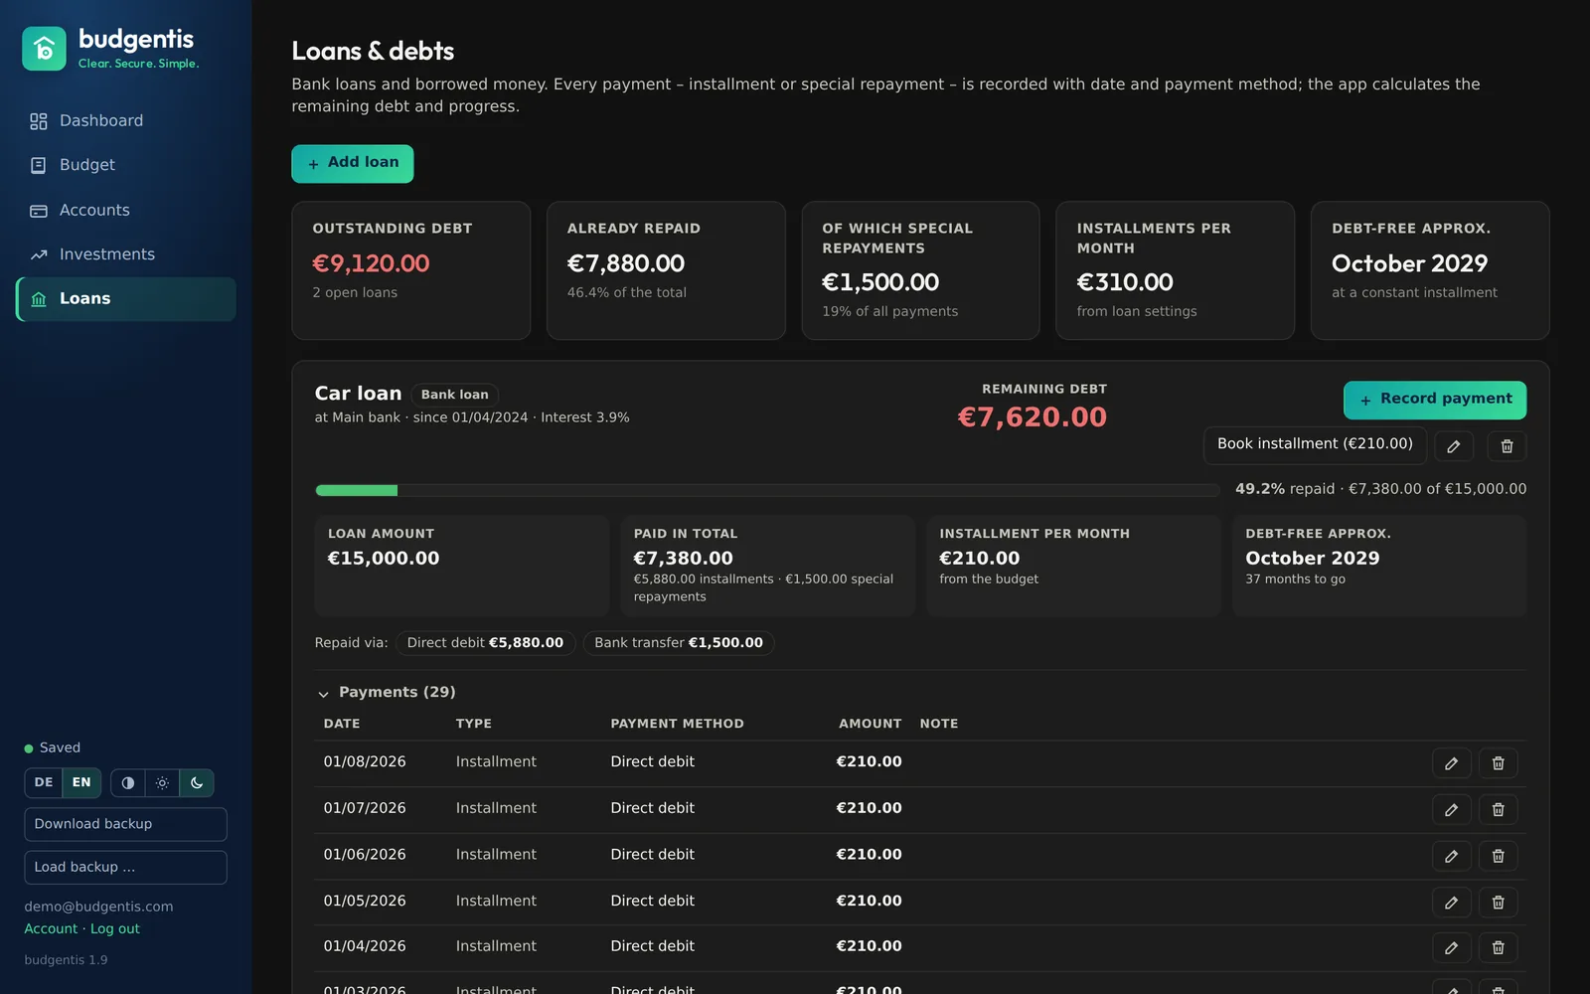Click the budgentis logo icon
1590x994 pixels.
[44, 49]
